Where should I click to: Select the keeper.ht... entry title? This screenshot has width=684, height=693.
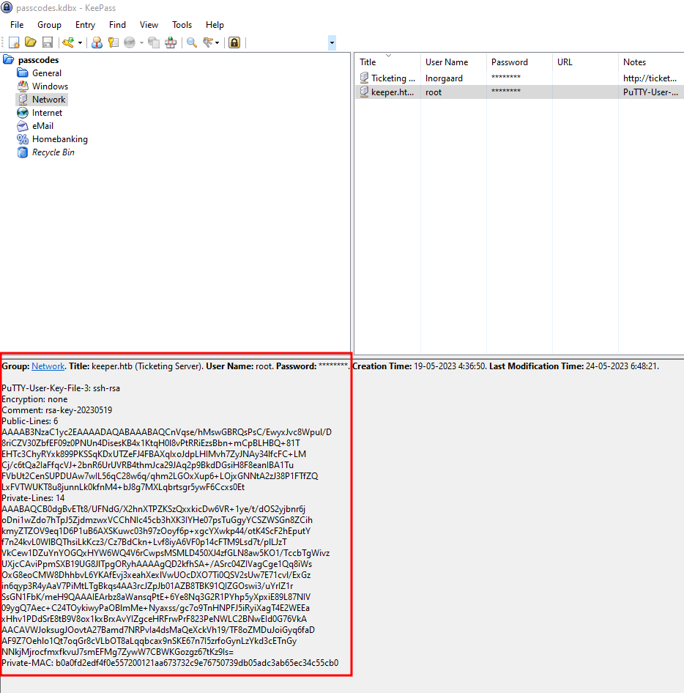coord(393,92)
